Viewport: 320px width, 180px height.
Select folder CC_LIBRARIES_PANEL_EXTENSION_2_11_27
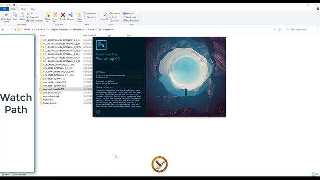pyautogui.click(x=62, y=51)
